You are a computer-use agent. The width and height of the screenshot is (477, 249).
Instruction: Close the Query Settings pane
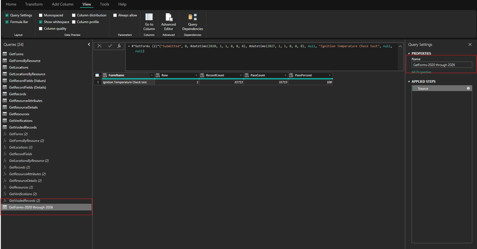[x=470, y=44]
